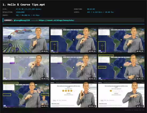Click the title "1. Hello & Course Tips.mp4"
The width and height of the screenshot is (147, 113).
pyautogui.click(x=24, y=5)
